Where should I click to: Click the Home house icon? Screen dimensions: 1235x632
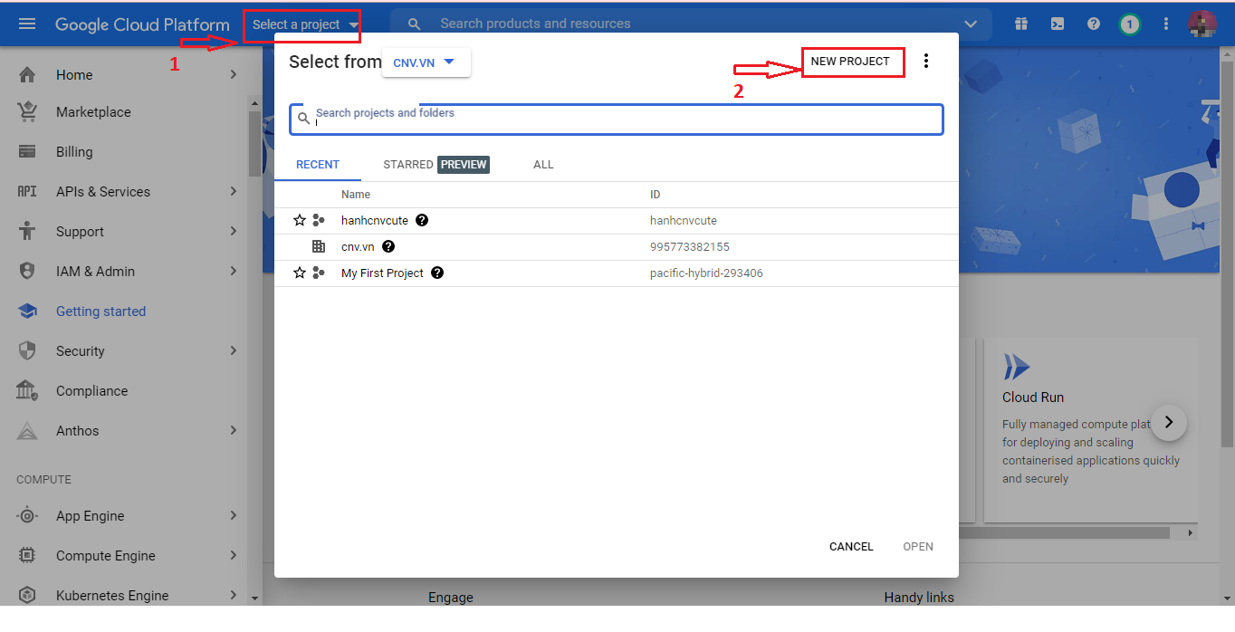(27, 75)
